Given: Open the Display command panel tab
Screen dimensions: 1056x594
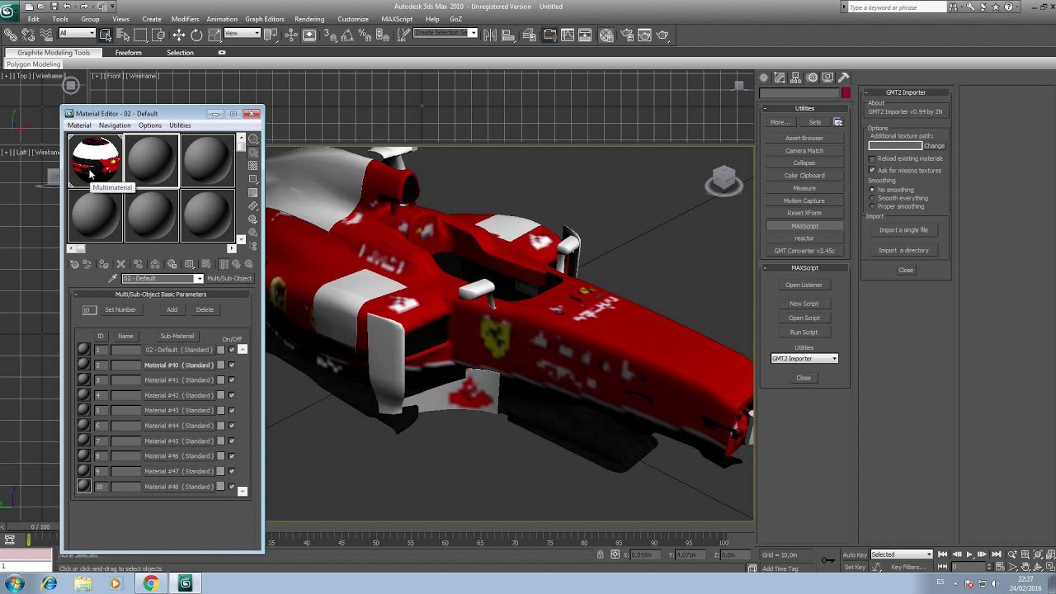Looking at the screenshot, I should pyautogui.click(x=827, y=78).
